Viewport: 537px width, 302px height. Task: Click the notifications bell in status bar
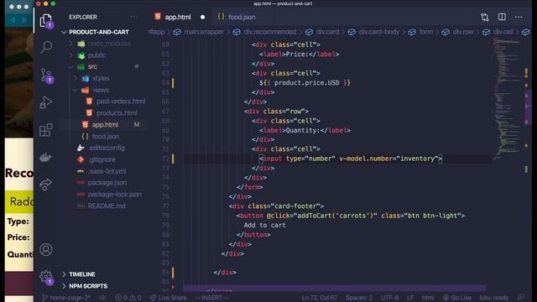coord(521,298)
